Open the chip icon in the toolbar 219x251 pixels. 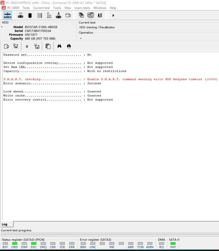(30, 15)
